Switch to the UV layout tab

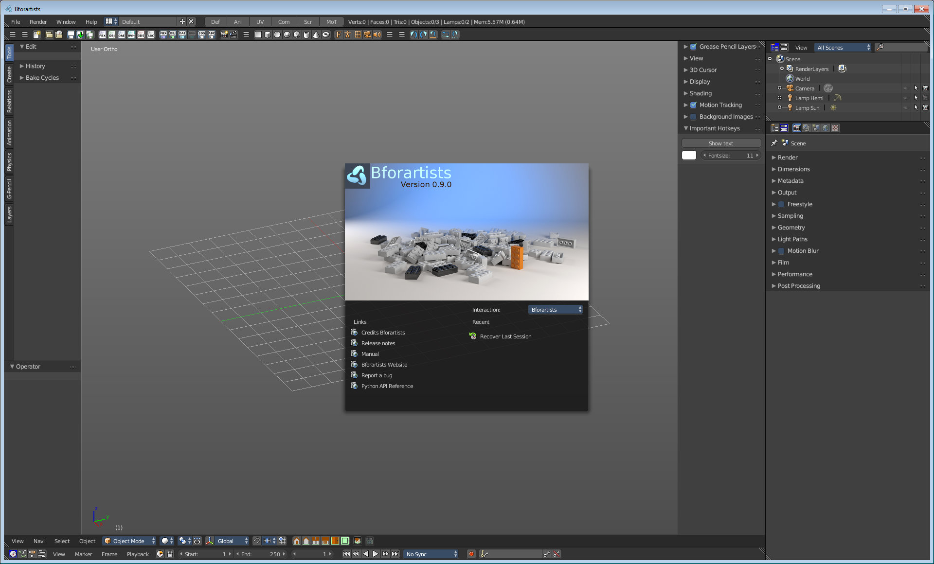[x=260, y=22]
